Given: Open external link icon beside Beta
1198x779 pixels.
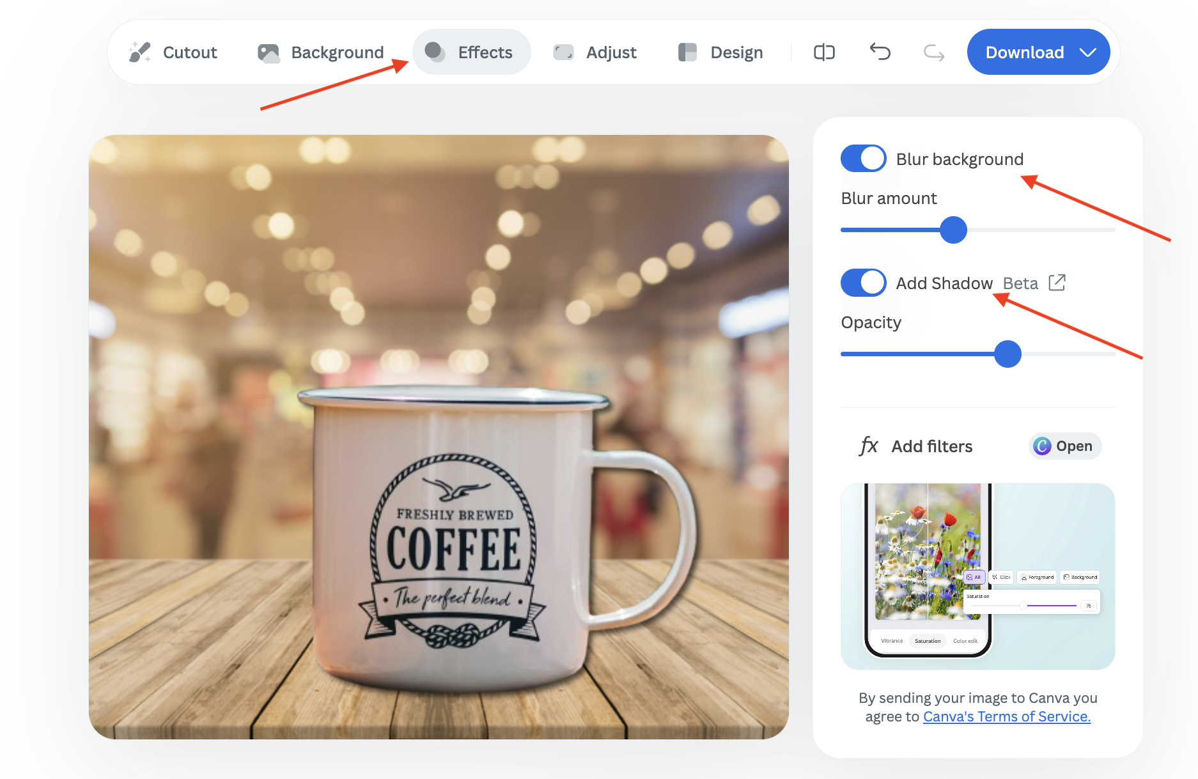Looking at the screenshot, I should 1057,283.
